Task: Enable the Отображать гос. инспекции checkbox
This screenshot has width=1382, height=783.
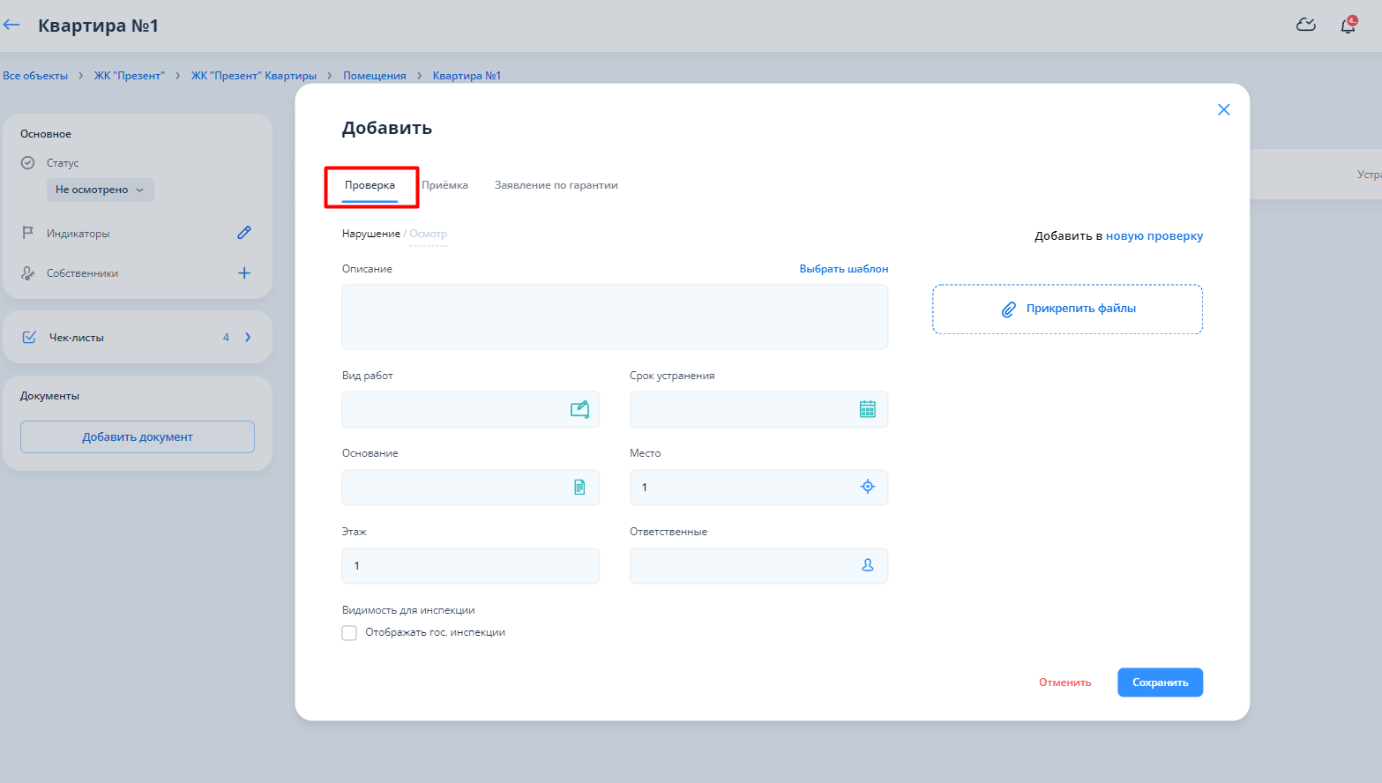Action: [x=349, y=633]
